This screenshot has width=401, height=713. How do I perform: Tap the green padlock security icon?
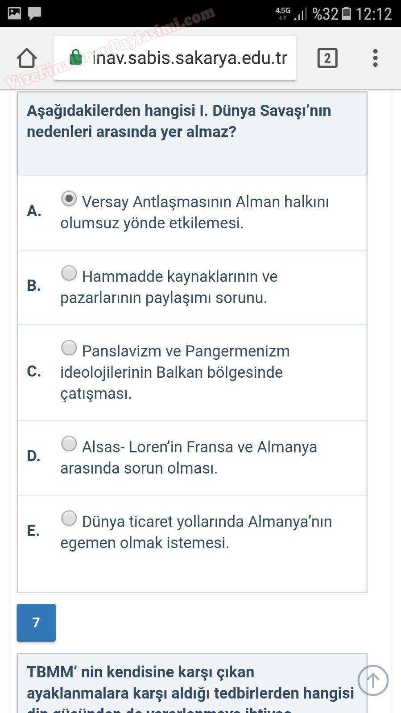[76, 58]
